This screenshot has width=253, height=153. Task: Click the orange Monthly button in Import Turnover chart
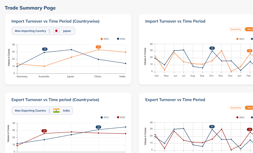click(249, 29)
